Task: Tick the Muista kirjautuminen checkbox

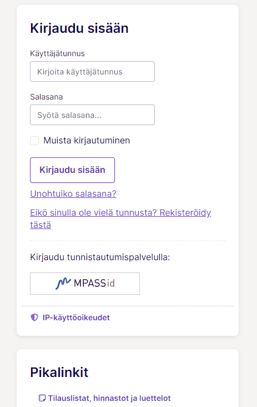Action: (34, 141)
